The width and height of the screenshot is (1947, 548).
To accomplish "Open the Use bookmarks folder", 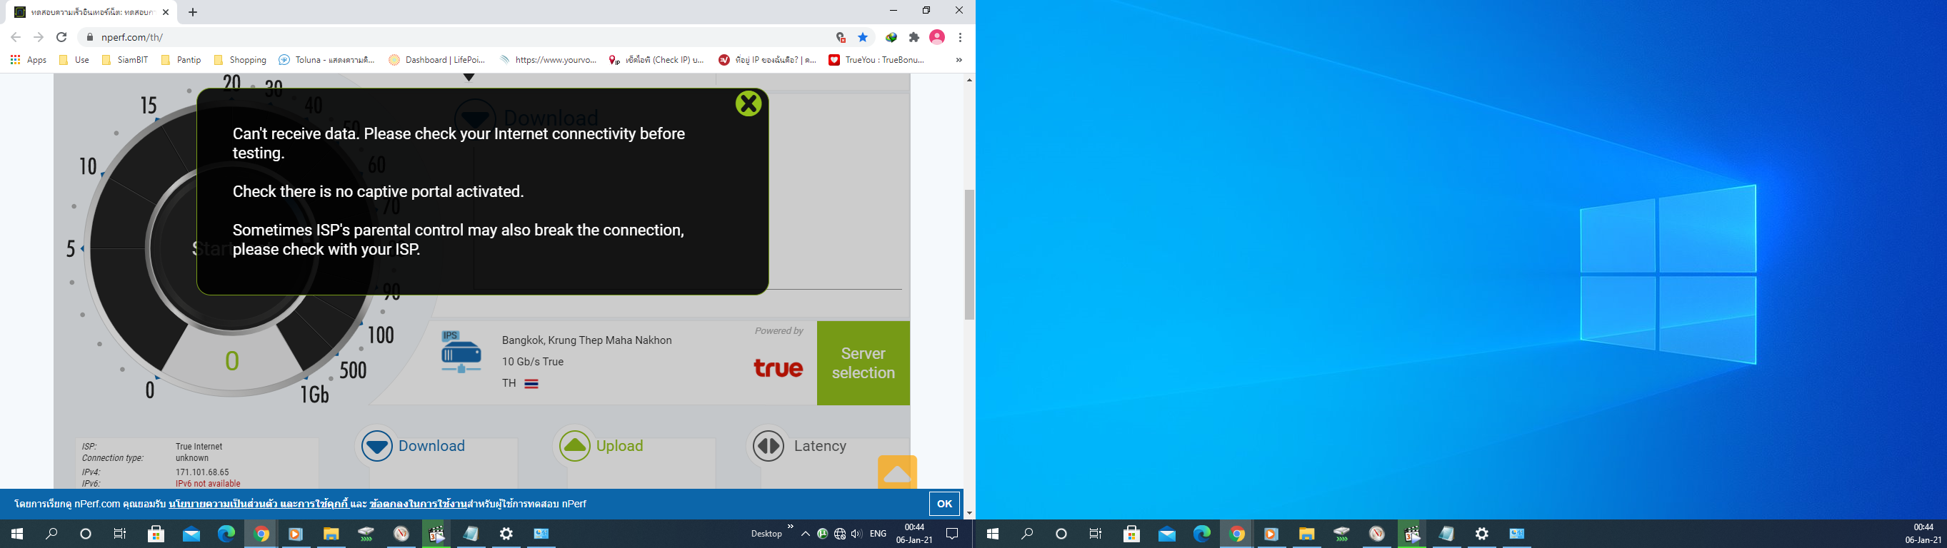I will [74, 60].
